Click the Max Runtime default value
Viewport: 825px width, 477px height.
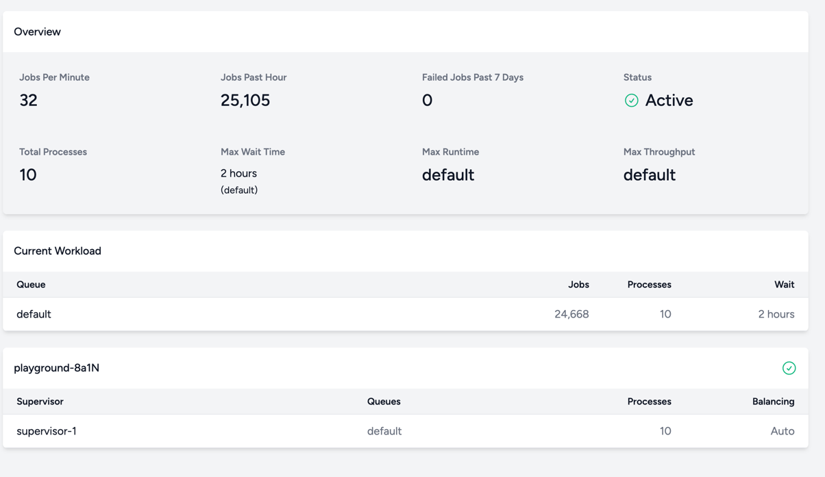pos(448,175)
